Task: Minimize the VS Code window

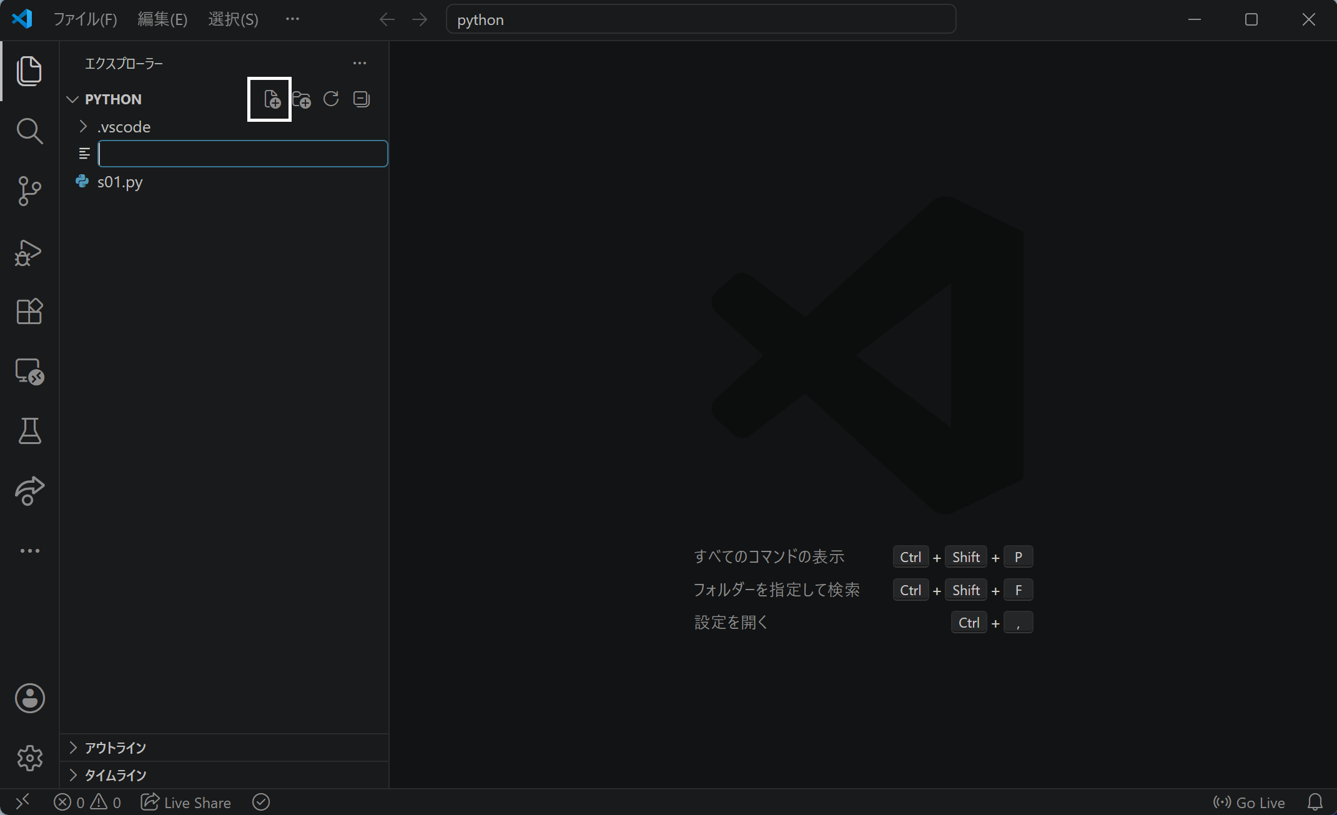Action: [x=1195, y=19]
